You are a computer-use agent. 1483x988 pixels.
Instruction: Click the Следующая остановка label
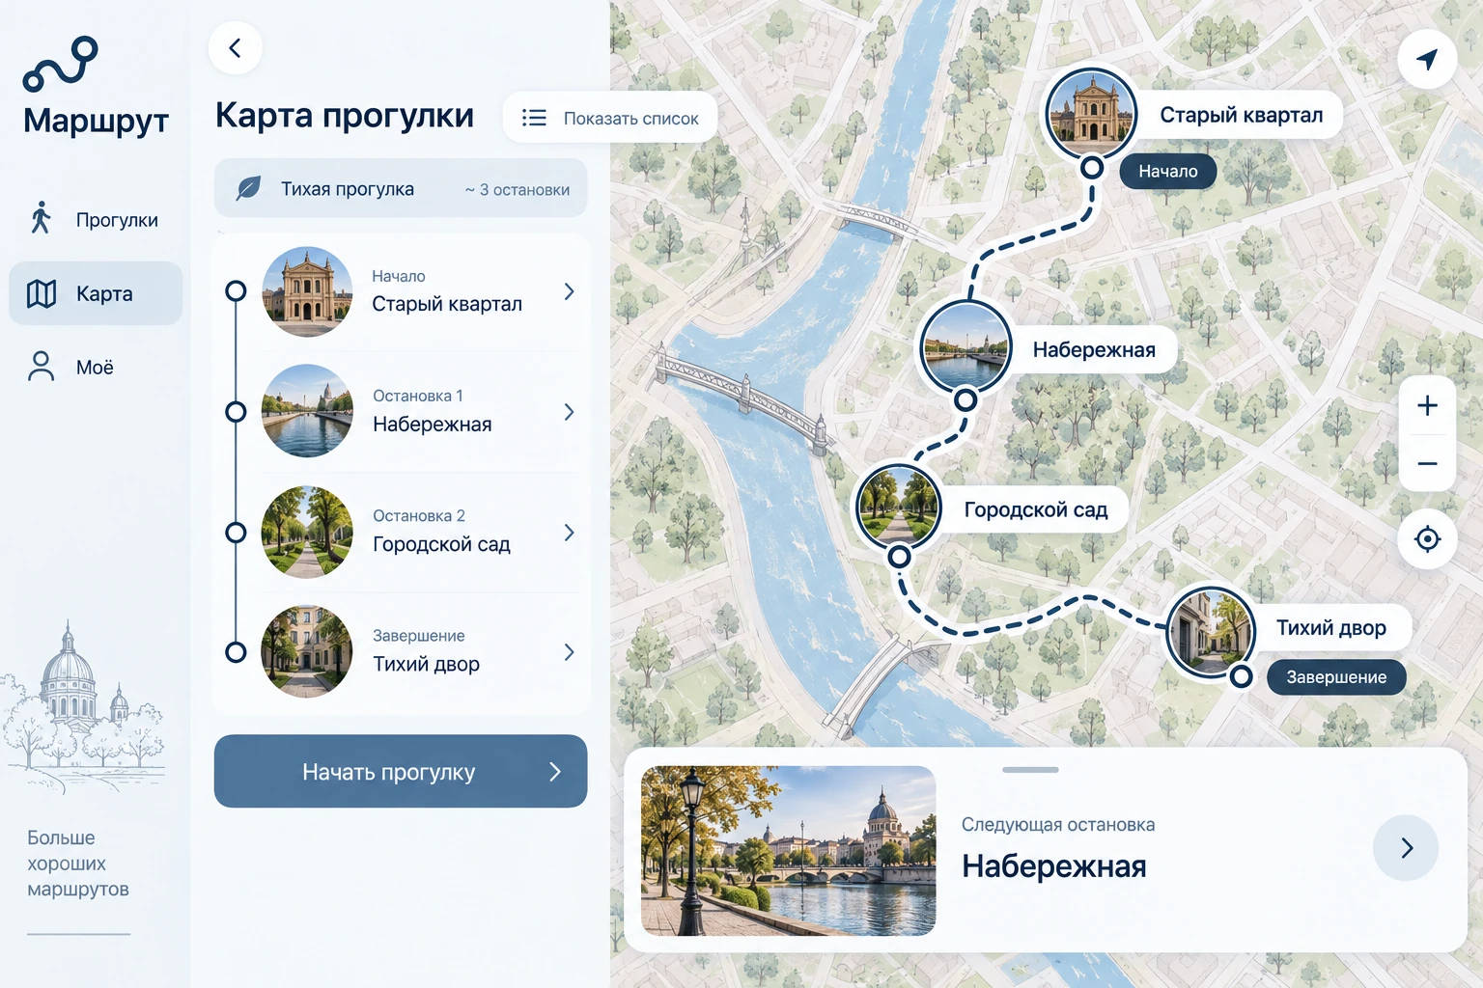1058,825
